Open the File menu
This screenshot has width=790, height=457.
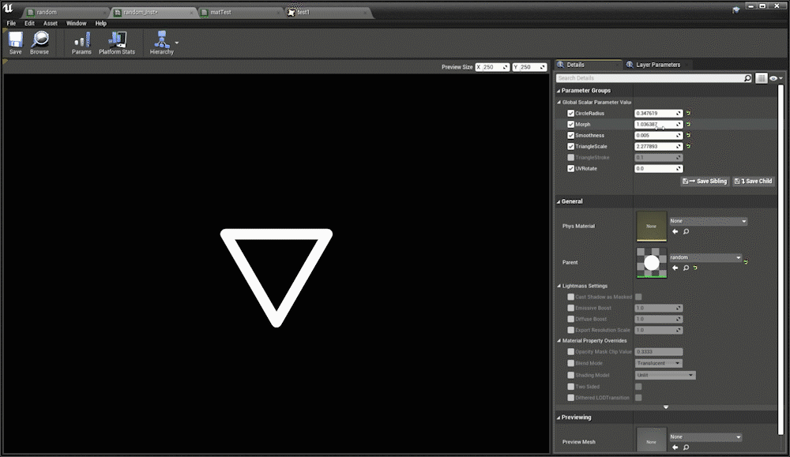tap(12, 23)
